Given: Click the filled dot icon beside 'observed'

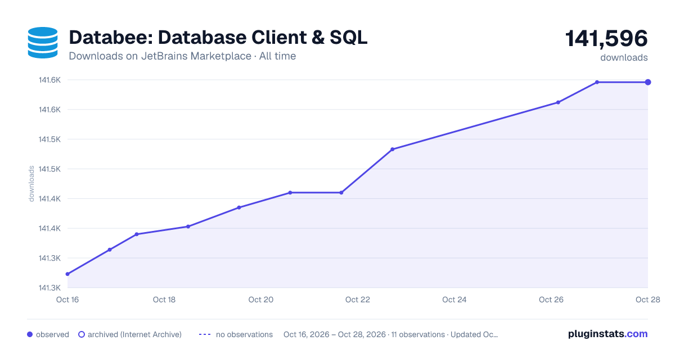Looking at the screenshot, I should 30,334.
